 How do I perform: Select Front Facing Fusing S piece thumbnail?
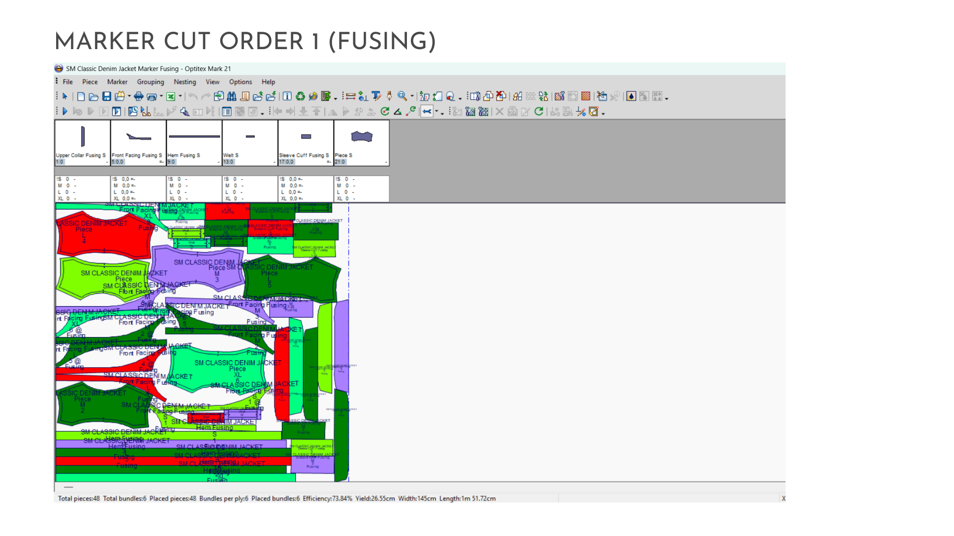[138, 143]
